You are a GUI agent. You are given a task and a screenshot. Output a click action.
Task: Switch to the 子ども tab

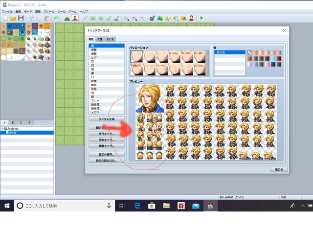coord(110,39)
